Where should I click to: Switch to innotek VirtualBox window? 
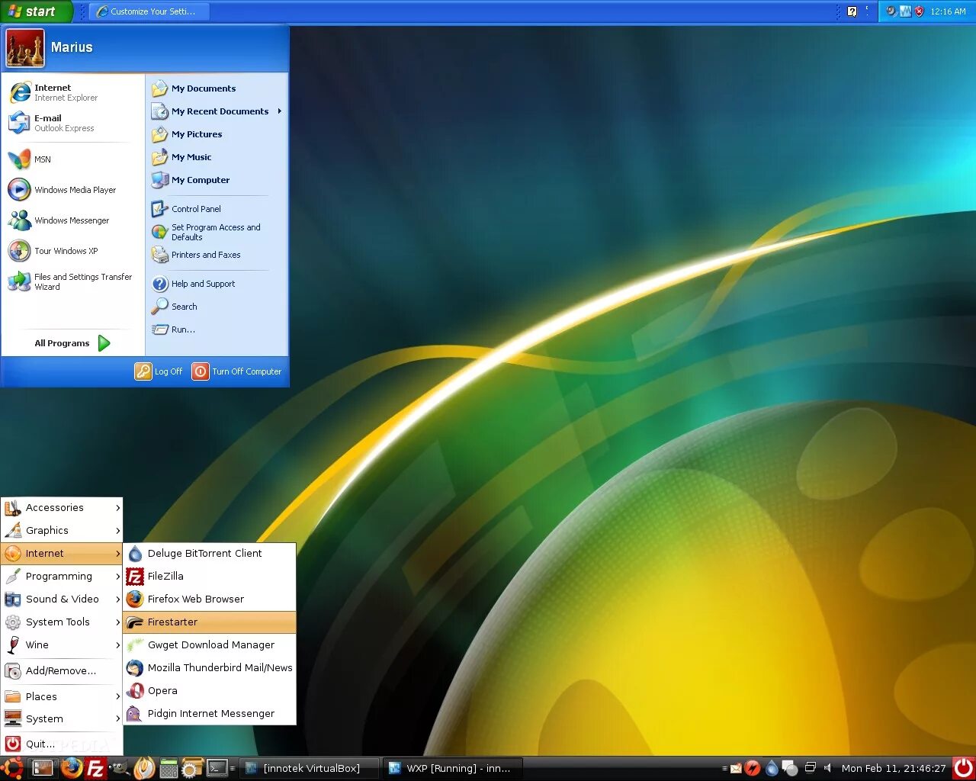[310, 768]
